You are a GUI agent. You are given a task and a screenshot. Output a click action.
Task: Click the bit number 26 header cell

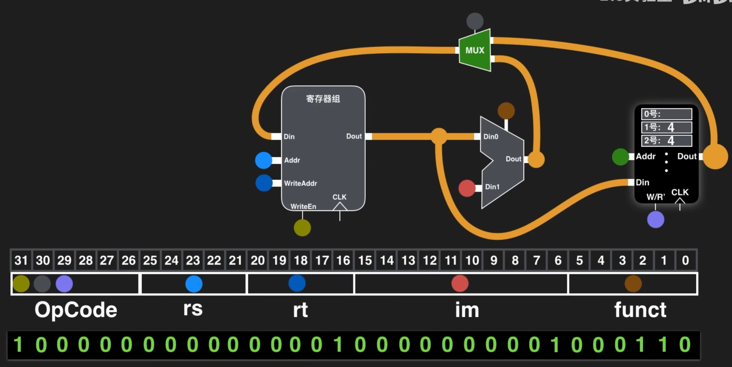(x=128, y=260)
